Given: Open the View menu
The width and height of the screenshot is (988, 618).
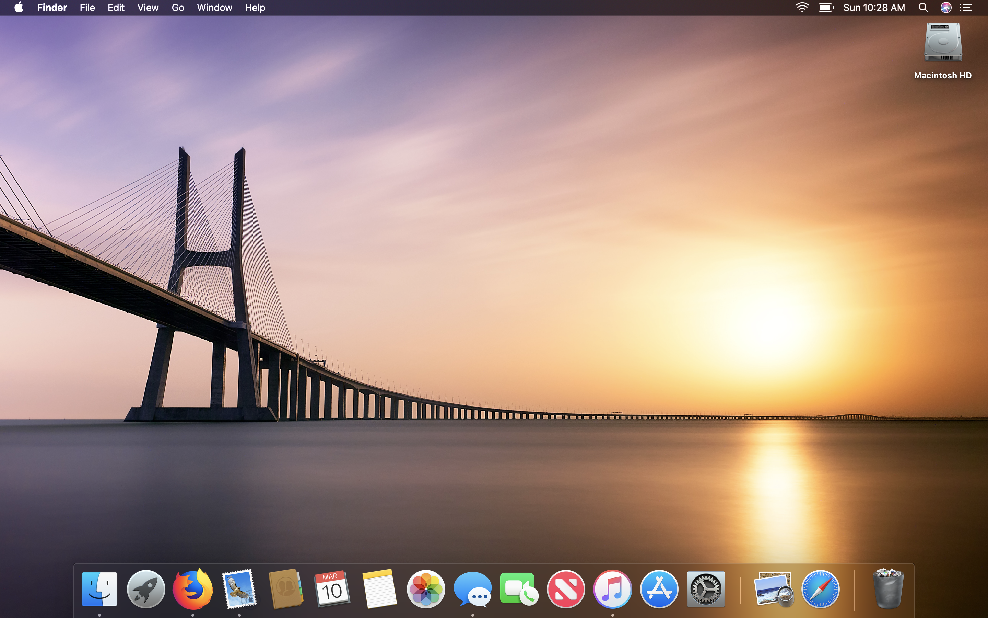Looking at the screenshot, I should [x=148, y=8].
